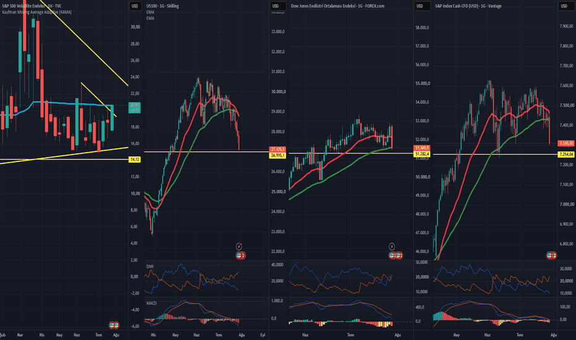
Task: Click the S&P Index Cash CFD (USD) title
Action: click(x=468, y=6)
